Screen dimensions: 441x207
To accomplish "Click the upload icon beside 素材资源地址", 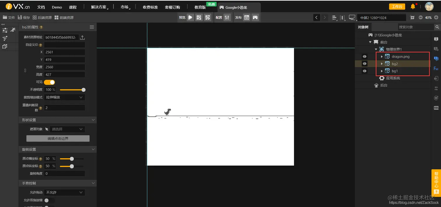I will (x=82, y=37).
